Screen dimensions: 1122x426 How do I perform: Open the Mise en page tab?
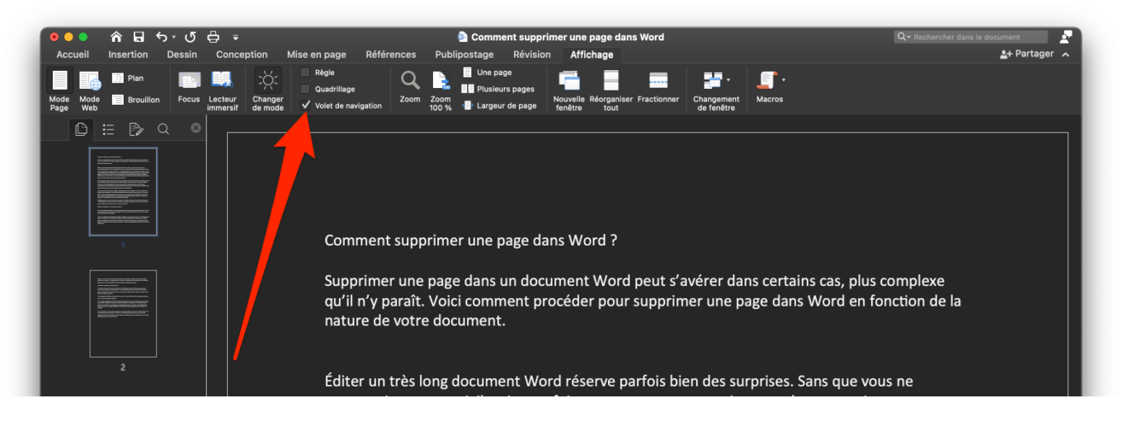pyautogui.click(x=317, y=54)
